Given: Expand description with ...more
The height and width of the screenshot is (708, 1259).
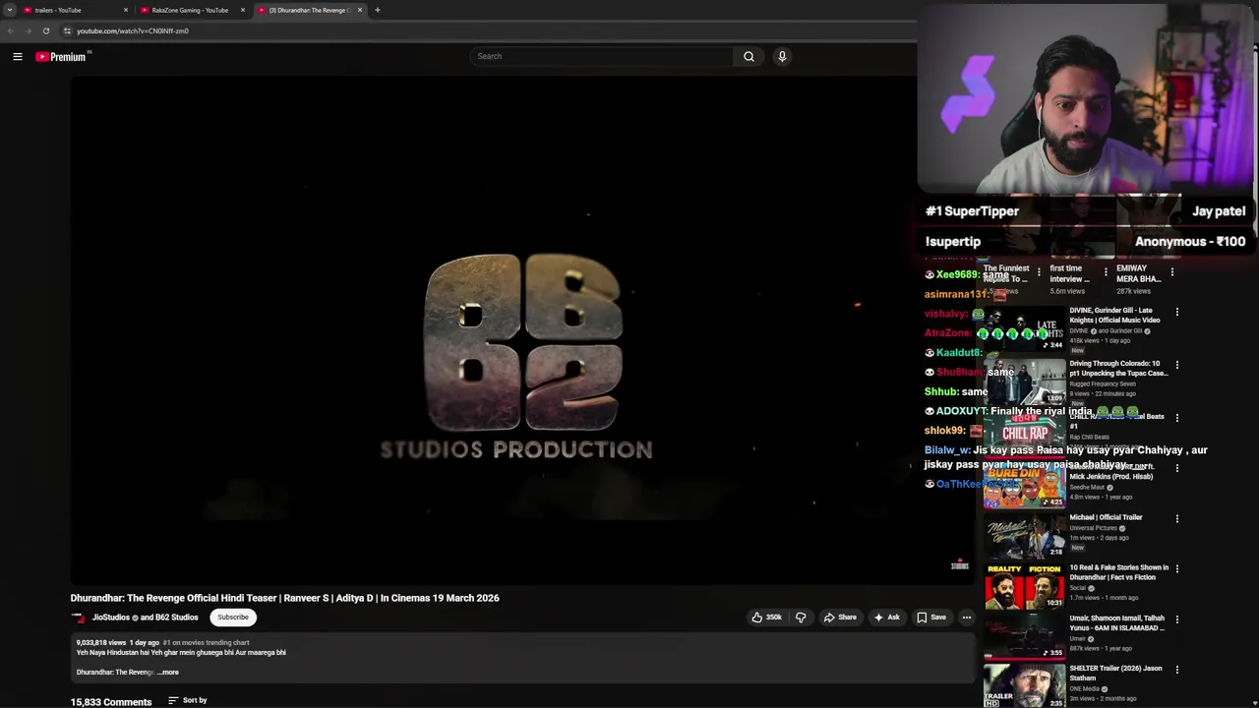Looking at the screenshot, I should point(168,673).
